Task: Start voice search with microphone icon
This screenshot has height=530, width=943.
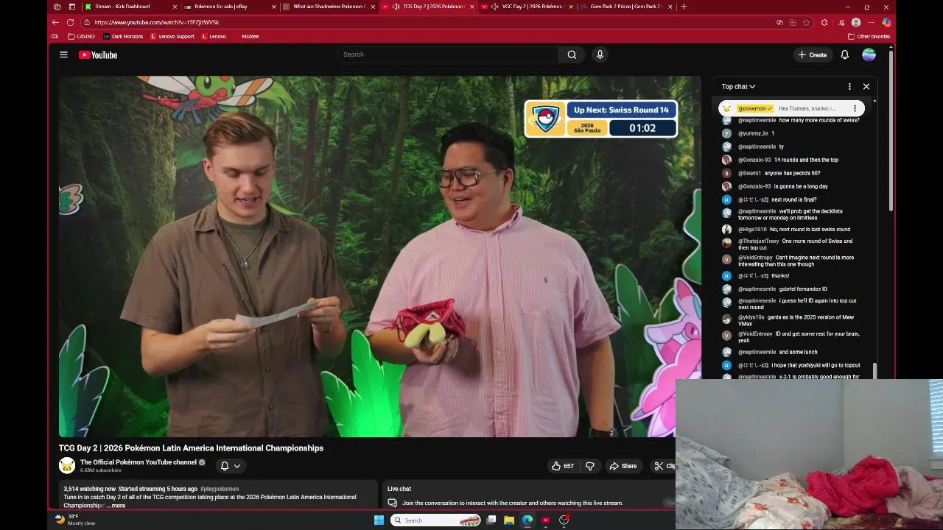Action: 600,54
